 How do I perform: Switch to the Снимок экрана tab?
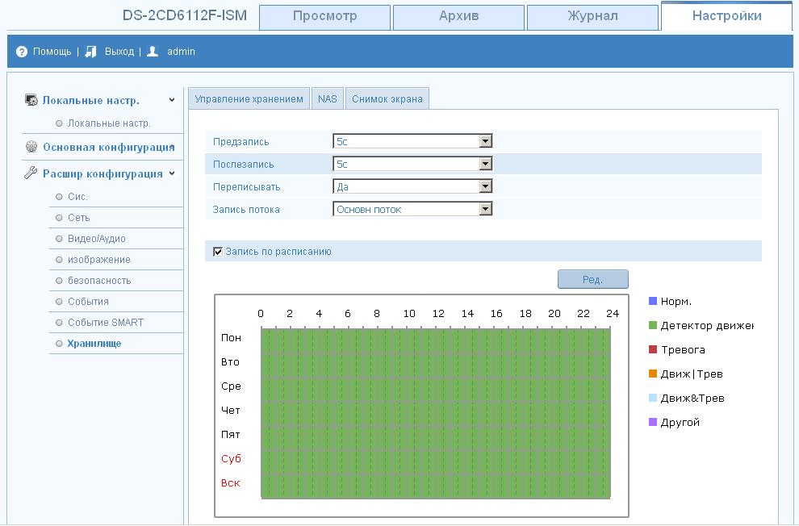(387, 99)
